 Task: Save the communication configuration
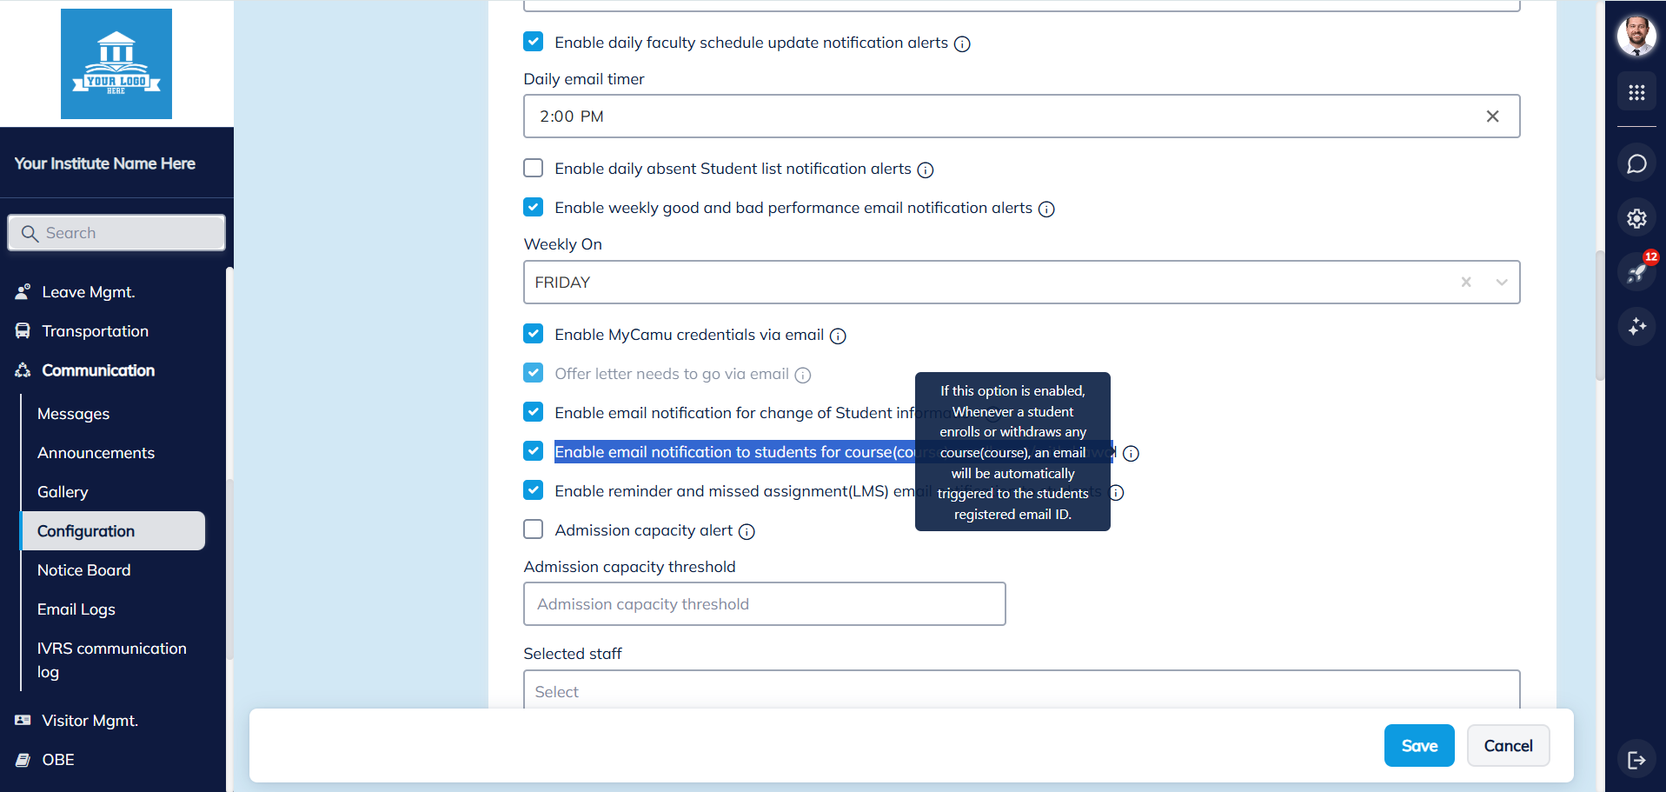pyautogui.click(x=1418, y=745)
